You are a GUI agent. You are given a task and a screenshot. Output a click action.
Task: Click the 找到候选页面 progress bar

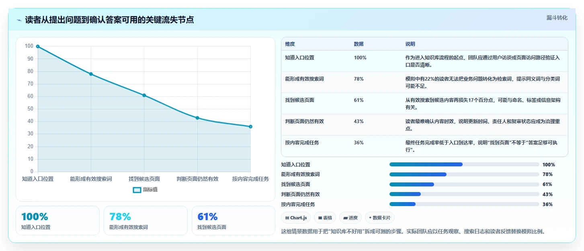point(464,184)
